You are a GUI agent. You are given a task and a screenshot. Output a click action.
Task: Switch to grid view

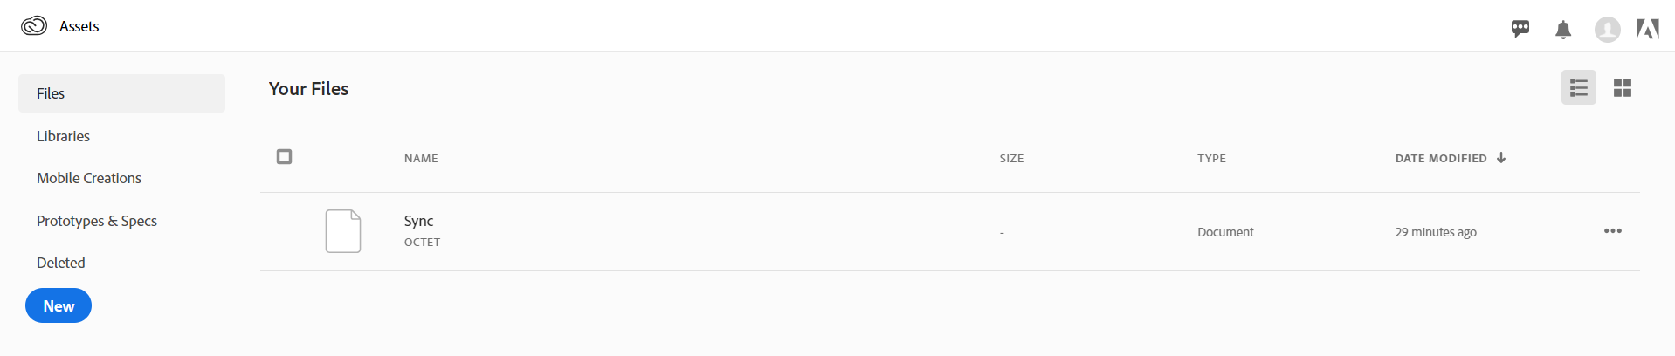tap(1623, 87)
